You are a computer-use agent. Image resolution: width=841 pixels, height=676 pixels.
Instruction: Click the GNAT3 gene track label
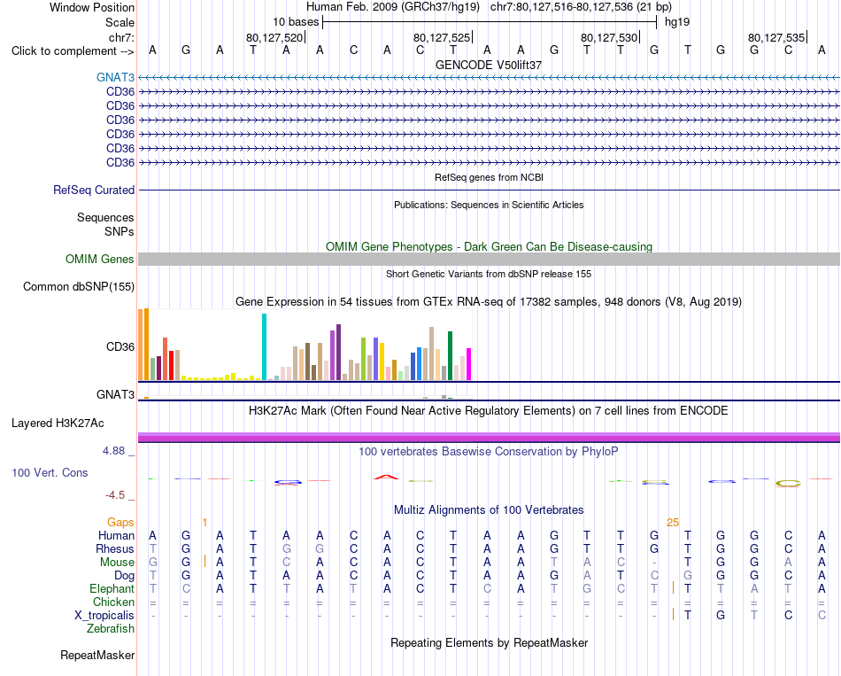(115, 77)
